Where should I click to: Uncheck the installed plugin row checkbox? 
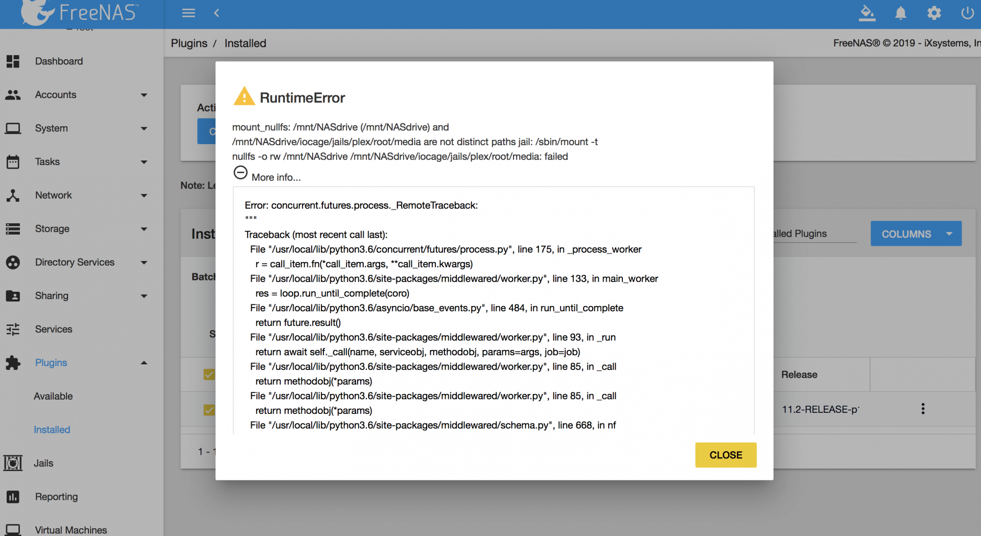coord(209,410)
